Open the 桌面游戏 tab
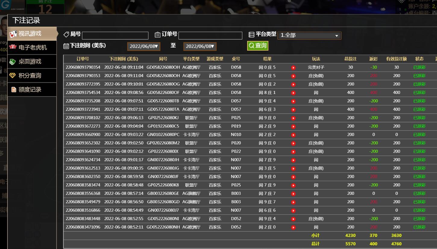This screenshot has width=437, height=249. pyautogui.click(x=32, y=61)
